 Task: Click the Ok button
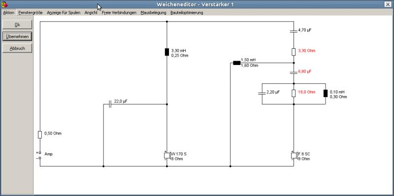click(x=17, y=25)
